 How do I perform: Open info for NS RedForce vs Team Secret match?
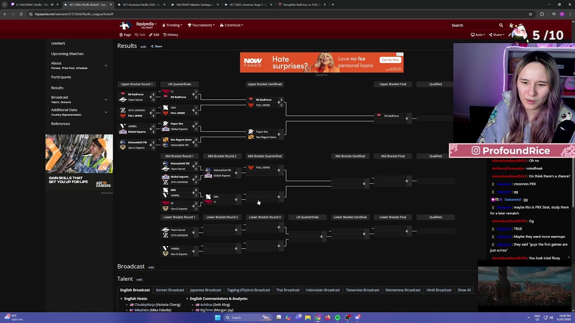(151, 97)
